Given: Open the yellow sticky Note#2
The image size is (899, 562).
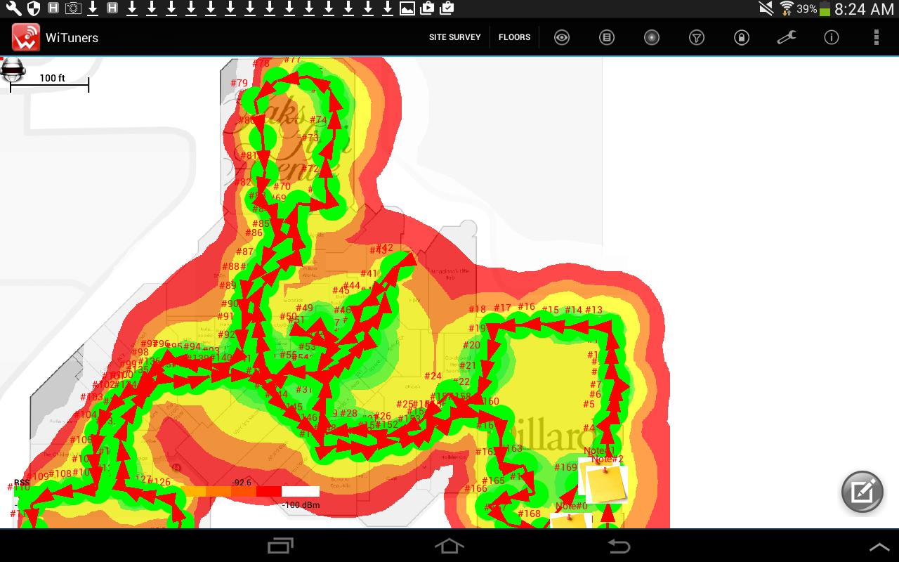Looking at the screenshot, I should [605, 483].
